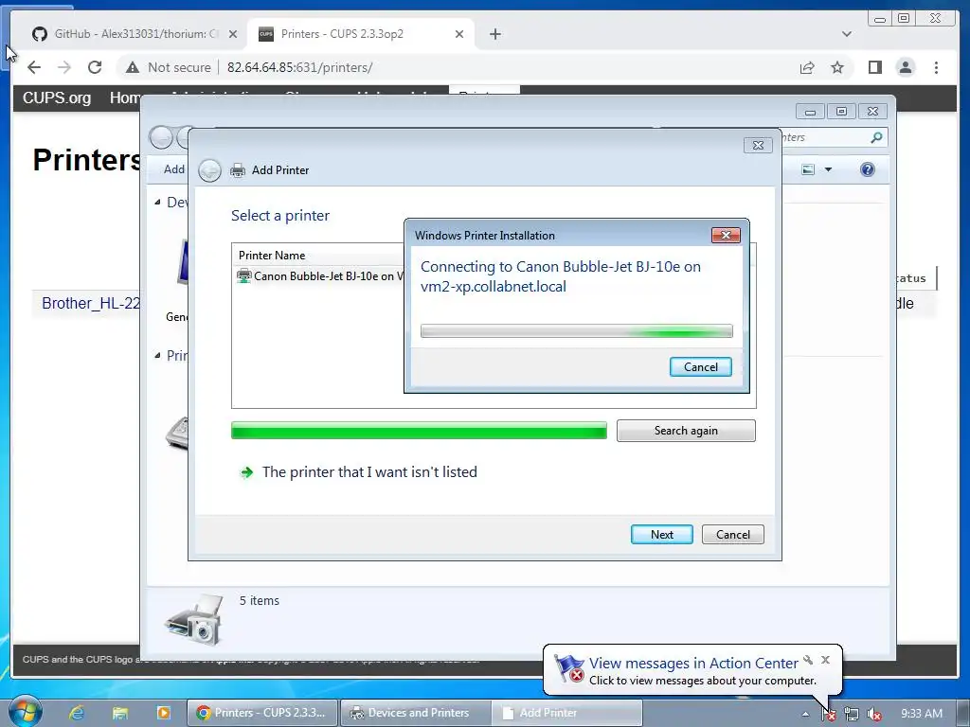Screen dimensions: 970x727
Task: Open the browser profile icon
Action: pos(905,67)
